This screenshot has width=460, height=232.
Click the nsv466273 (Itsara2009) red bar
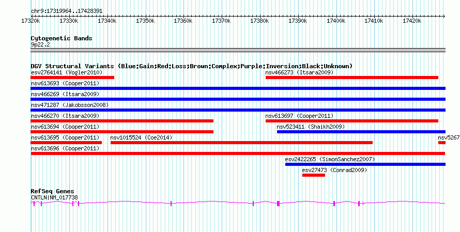click(x=352, y=78)
